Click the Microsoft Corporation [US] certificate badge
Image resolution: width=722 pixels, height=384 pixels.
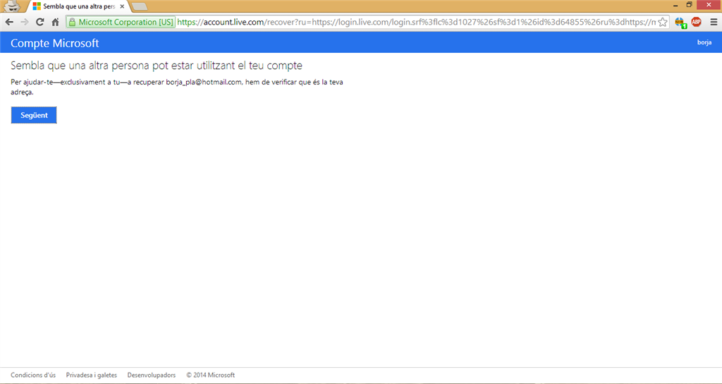tap(121, 22)
